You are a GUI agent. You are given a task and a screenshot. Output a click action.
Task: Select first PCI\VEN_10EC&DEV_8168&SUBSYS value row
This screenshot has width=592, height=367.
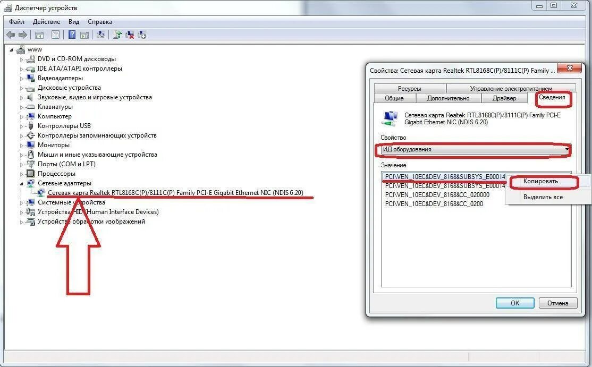445,176
